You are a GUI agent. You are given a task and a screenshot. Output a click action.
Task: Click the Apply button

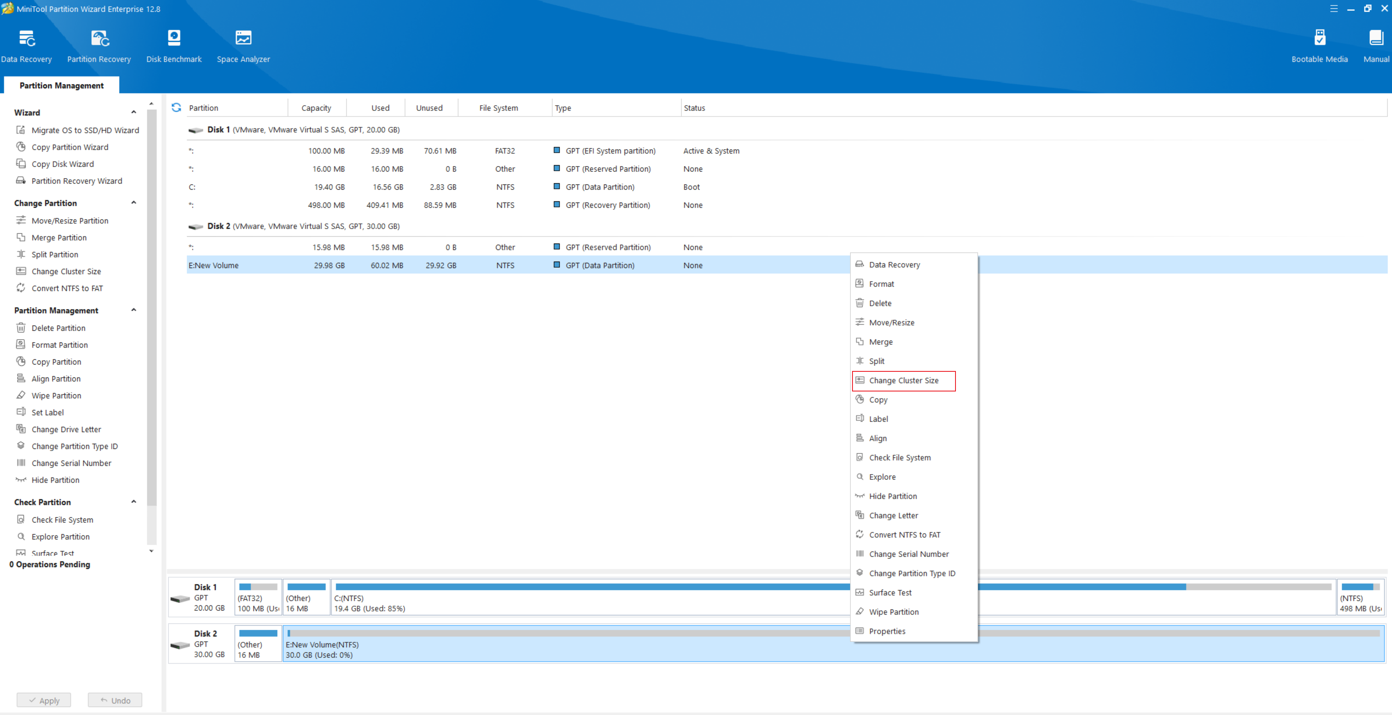point(44,700)
